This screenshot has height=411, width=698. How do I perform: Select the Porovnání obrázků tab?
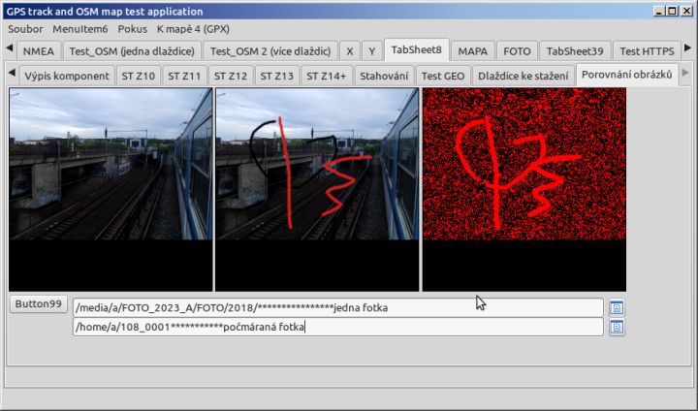point(627,75)
